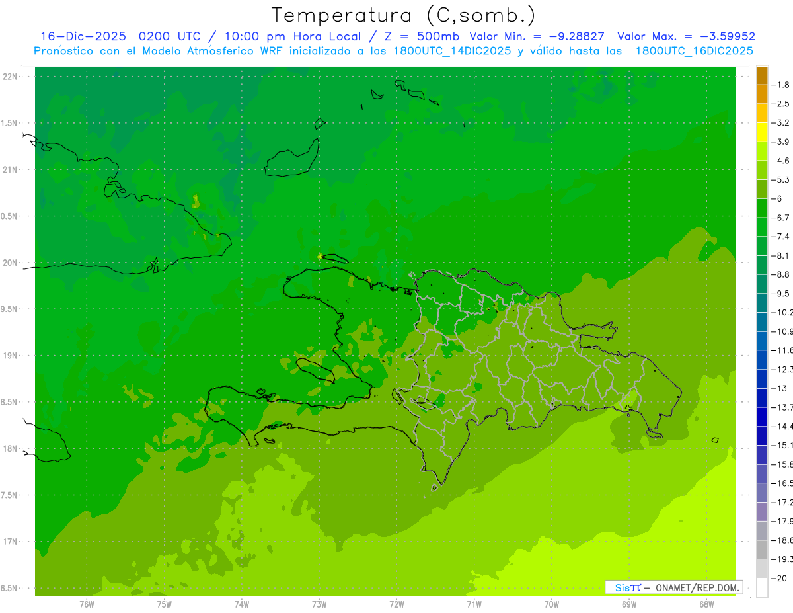This screenshot has width=793, height=613.
Task: Click the "0200 UTC" time label
Action: [169, 37]
